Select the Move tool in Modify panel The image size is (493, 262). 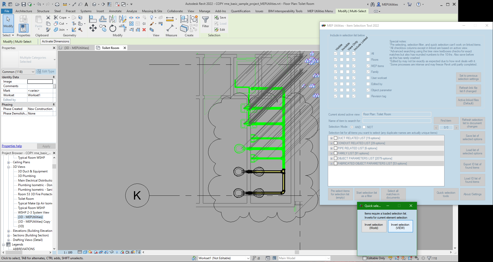93,28
